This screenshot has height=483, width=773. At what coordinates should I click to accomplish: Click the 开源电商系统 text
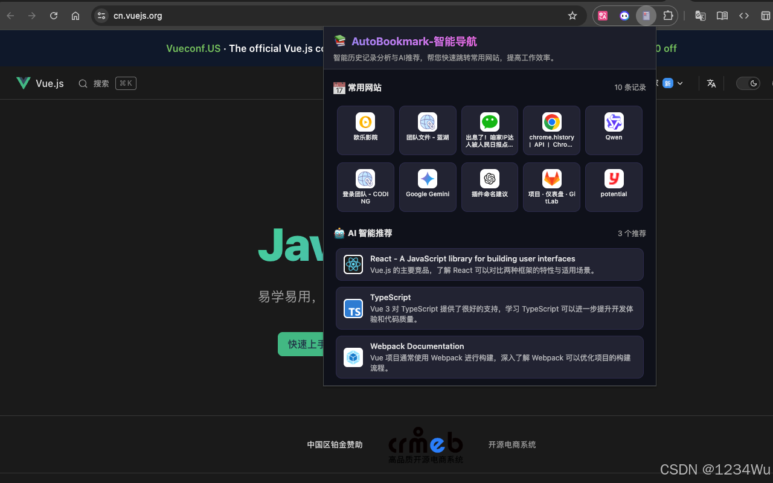(x=512, y=445)
